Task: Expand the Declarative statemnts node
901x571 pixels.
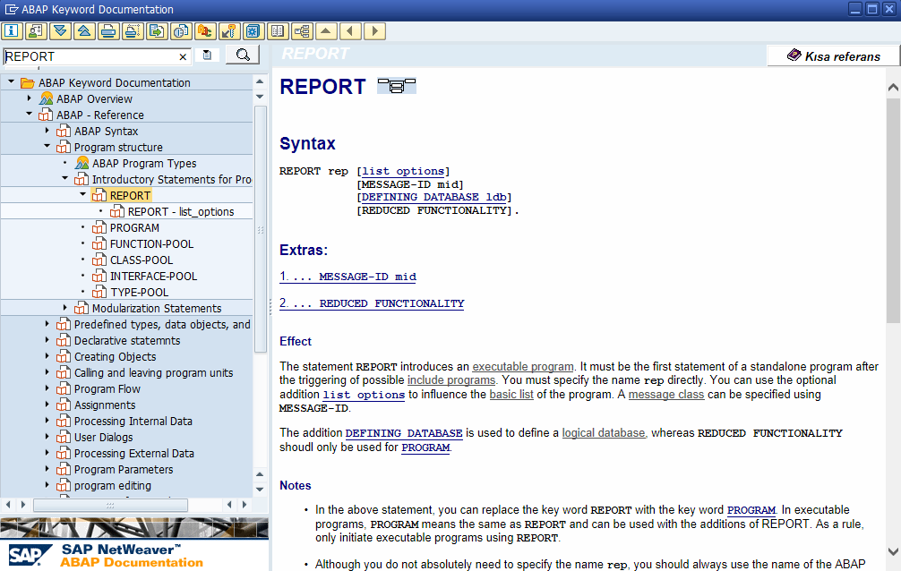Action: pyautogui.click(x=47, y=339)
